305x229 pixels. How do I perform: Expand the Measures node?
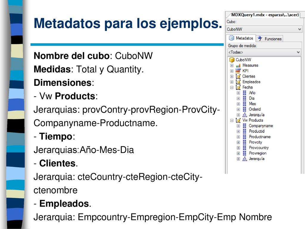[232, 65]
